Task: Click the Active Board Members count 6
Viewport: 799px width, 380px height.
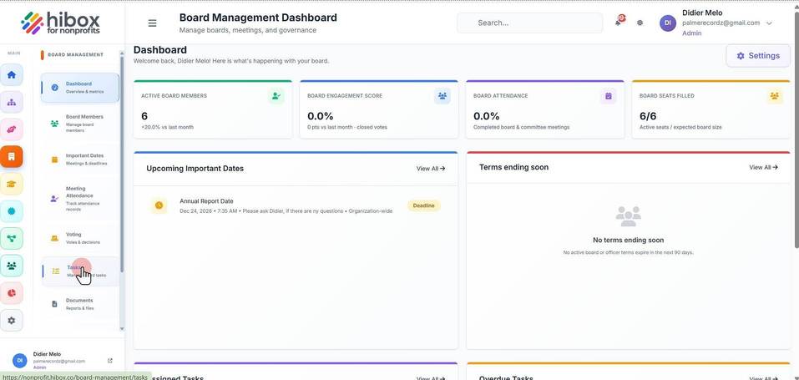Action: (x=144, y=116)
